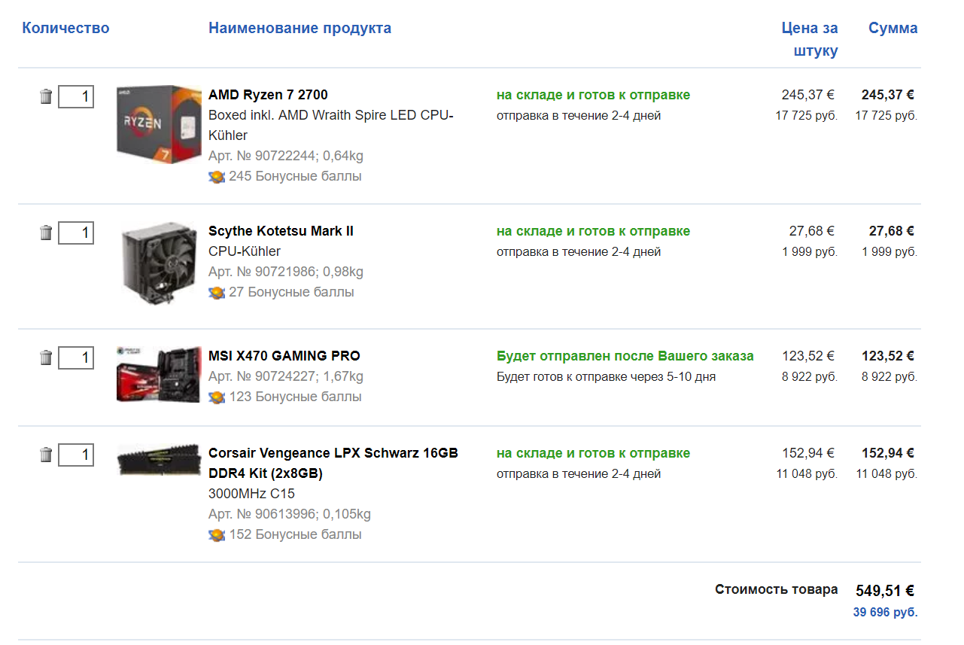Screen dimensions: 964x645
Task: Delete Corsair Vengeance LPX with trash icon
Action: (46, 455)
